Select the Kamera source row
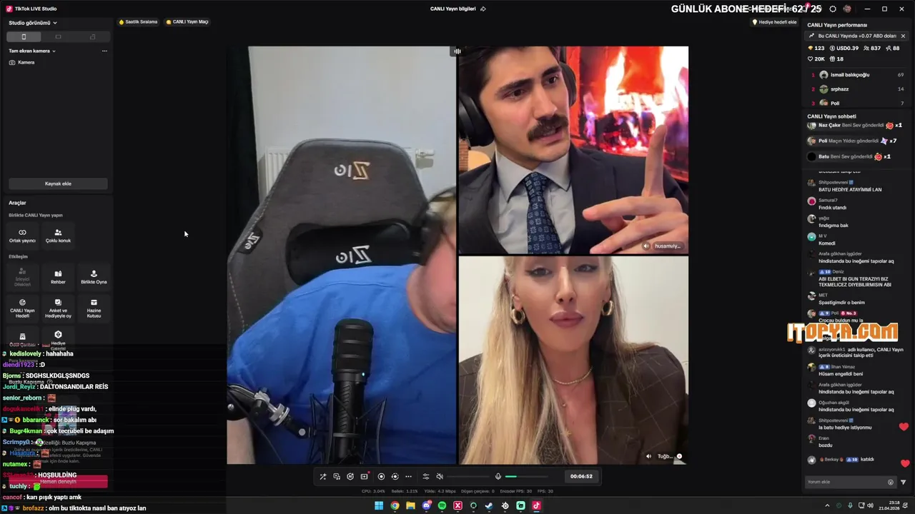Viewport: 915px width, 514px height. [58, 62]
